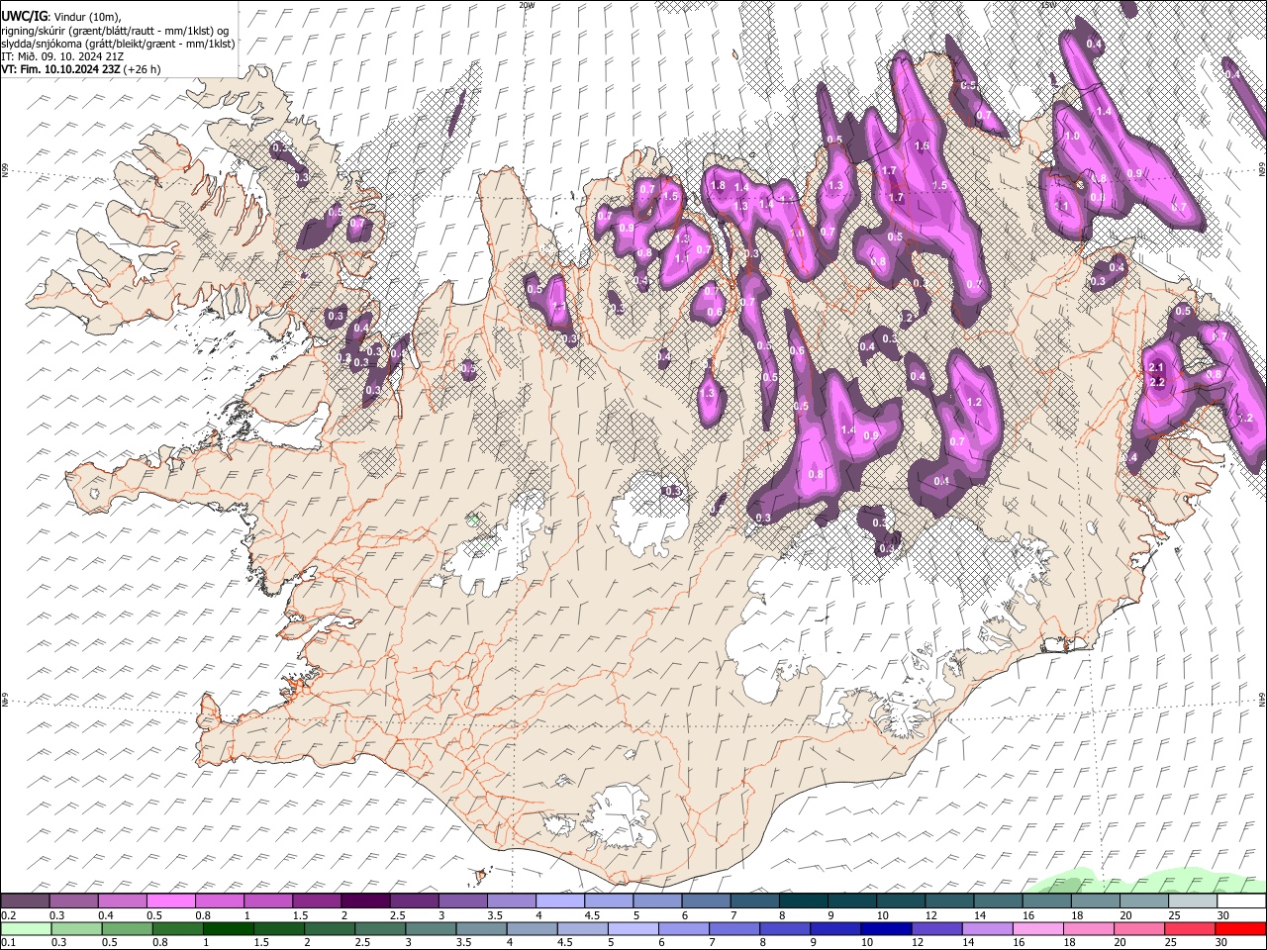The height and width of the screenshot is (950, 1267).
Task: Click the 15W longitude label
Action: point(1047,5)
